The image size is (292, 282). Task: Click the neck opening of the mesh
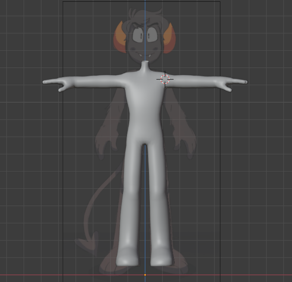click(145, 61)
